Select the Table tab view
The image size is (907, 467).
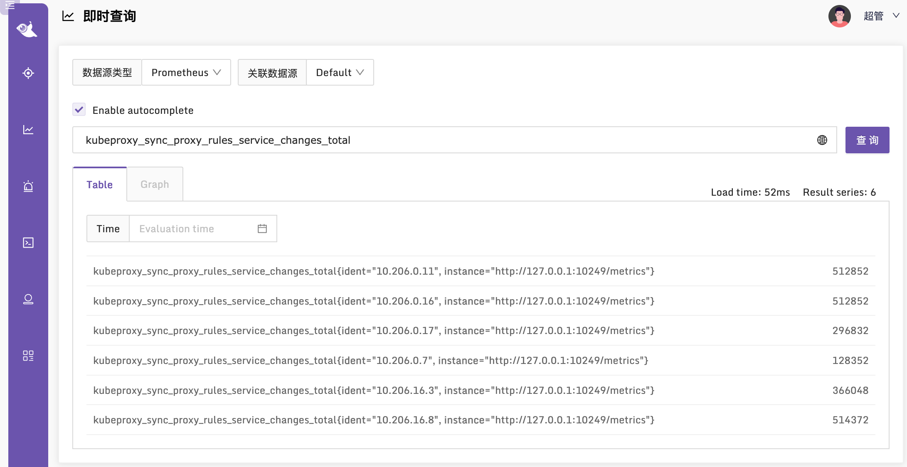pos(99,184)
